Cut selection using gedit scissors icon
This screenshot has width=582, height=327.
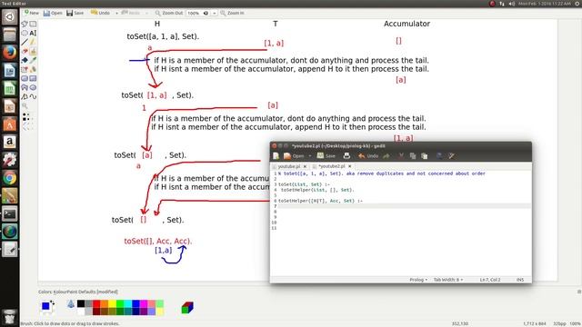pyautogui.click(x=401, y=156)
